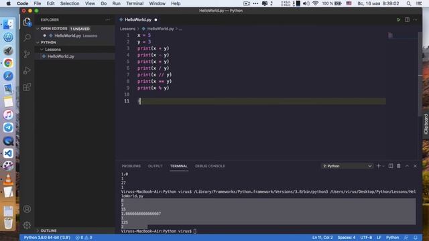Viewport: 429px width, 241px height.
Task: Open VLC from the Dock
Action: point(8,179)
